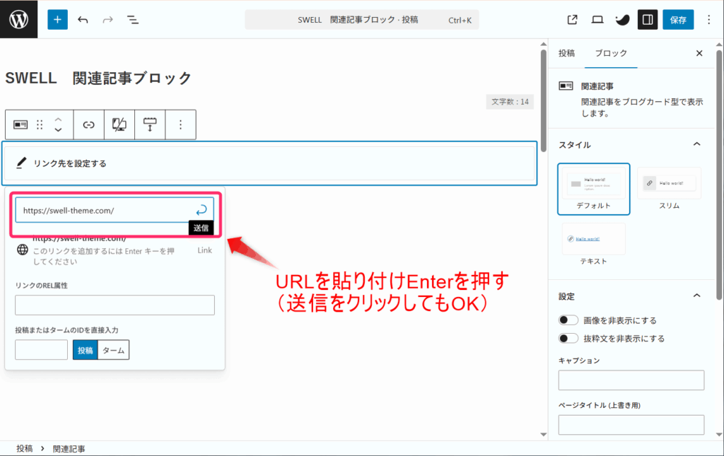Click リンク先を設定する placeholder
This screenshot has height=456, width=724.
point(70,163)
